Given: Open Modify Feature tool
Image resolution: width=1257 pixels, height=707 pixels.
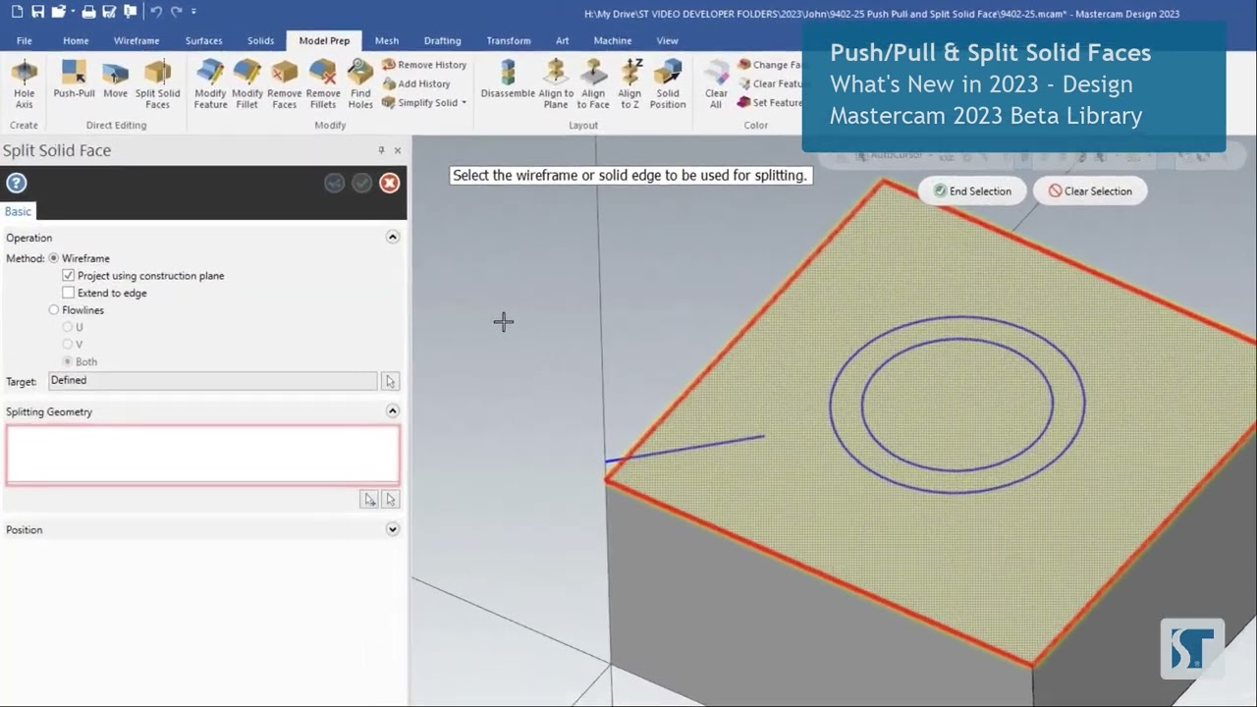Looking at the screenshot, I should (x=210, y=84).
